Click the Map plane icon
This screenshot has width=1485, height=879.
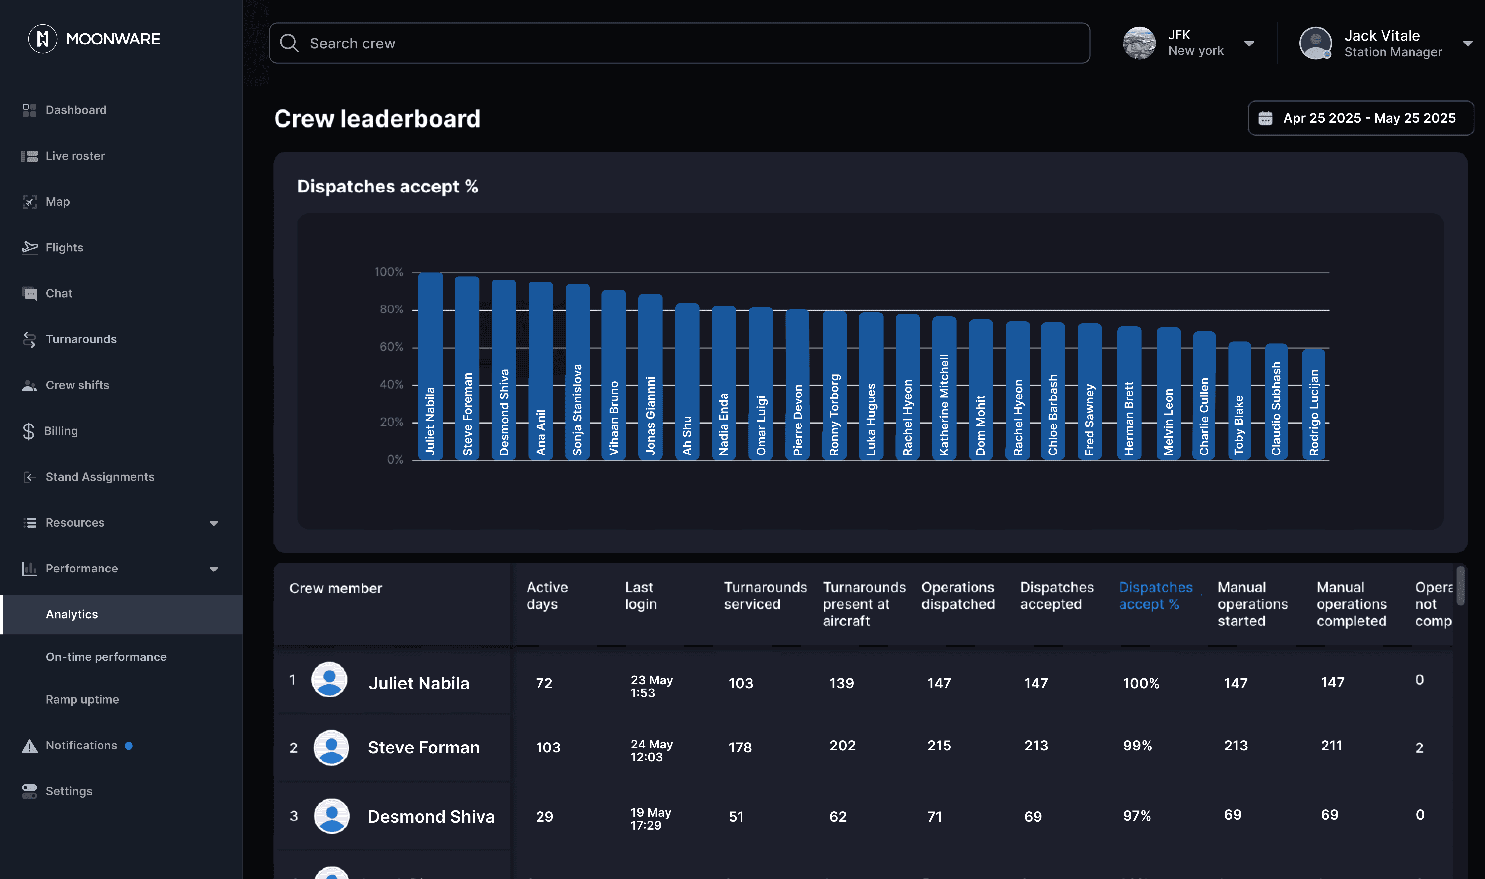(29, 202)
